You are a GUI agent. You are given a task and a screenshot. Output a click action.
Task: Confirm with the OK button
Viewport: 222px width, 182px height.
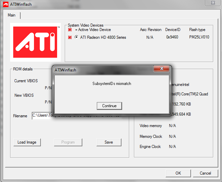pos(178,173)
